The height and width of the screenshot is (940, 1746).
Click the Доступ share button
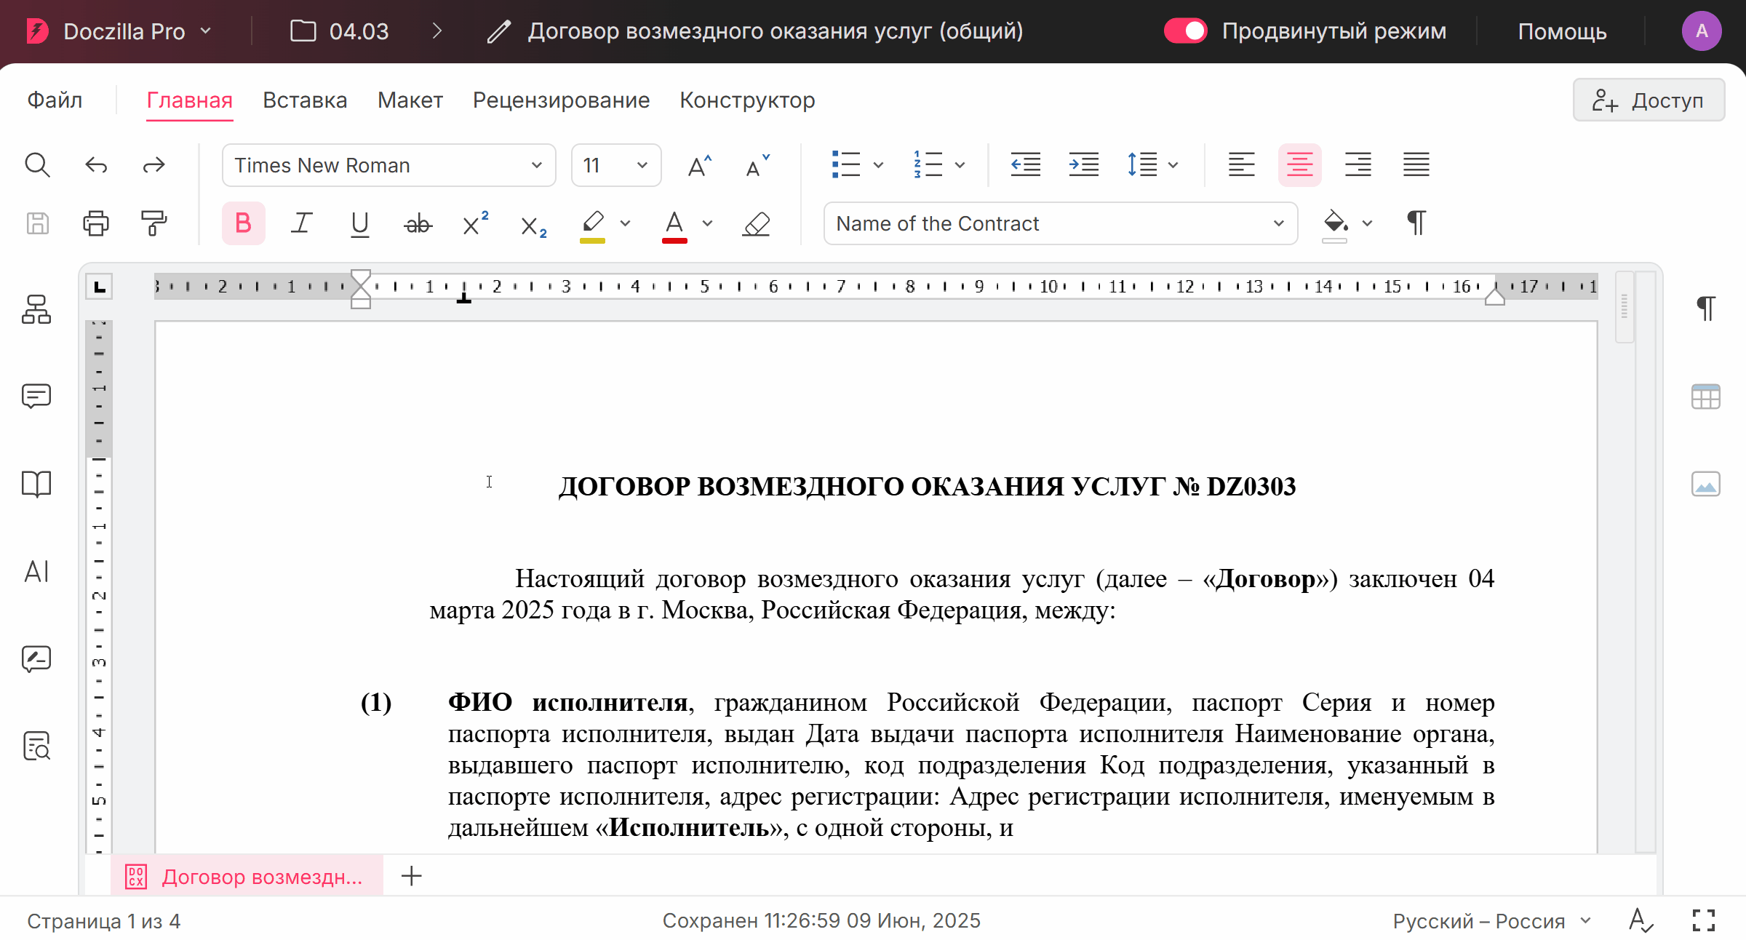[x=1649, y=100]
